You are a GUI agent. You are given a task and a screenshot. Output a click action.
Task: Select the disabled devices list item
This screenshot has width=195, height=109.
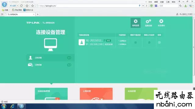coord(50,65)
